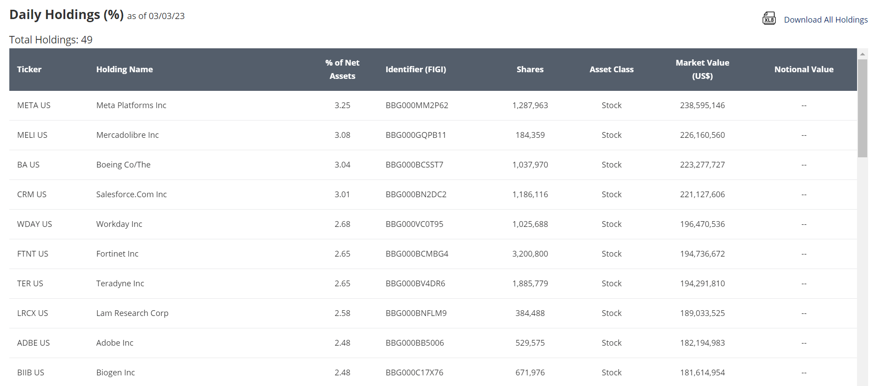Click the Teradyne Inc holding name
Image resolution: width=881 pixels, height=386 pixels.
coord(120,284)
